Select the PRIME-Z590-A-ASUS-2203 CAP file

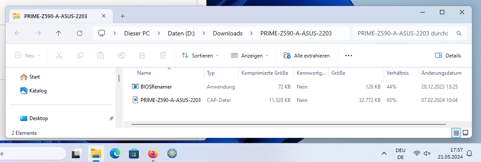pyautogui.click(x=167, y=100)
